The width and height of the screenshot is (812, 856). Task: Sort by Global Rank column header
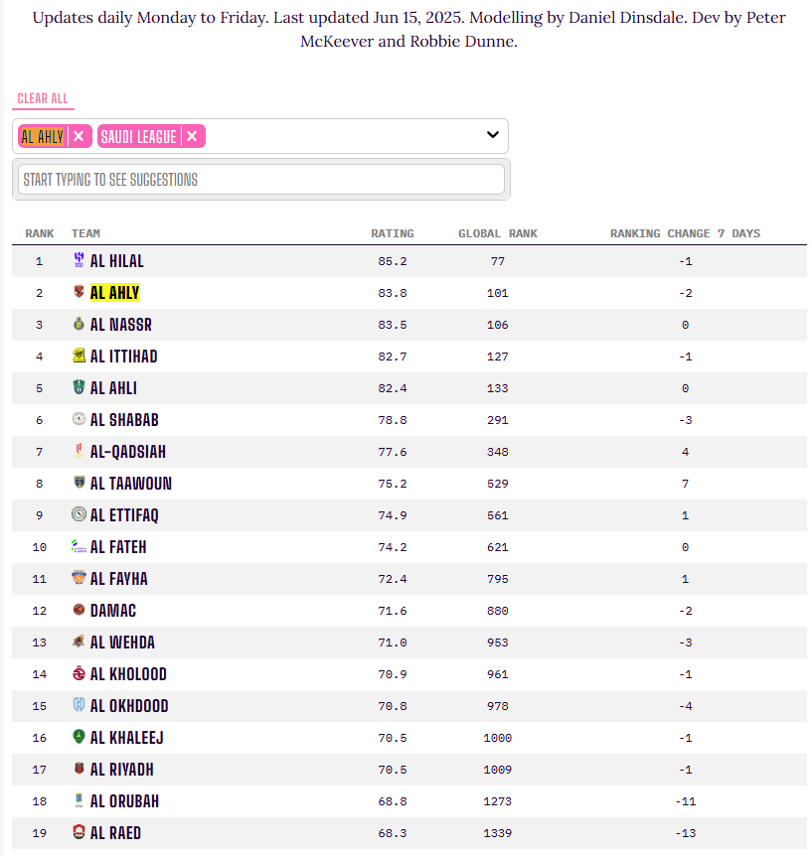[x=498, y=233]
